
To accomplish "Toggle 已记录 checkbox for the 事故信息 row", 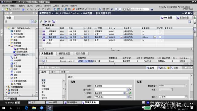I will tap(160, 37).
